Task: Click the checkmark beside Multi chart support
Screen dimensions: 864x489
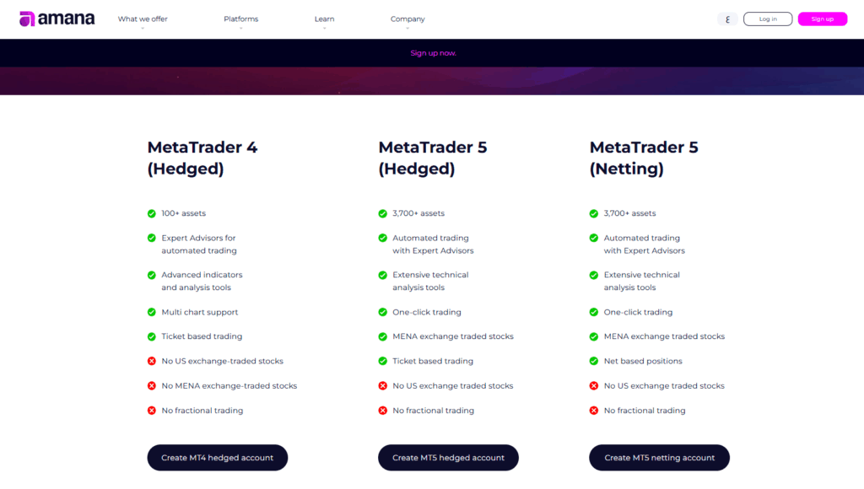Action: pyautogui.click(x=153, y=312)
